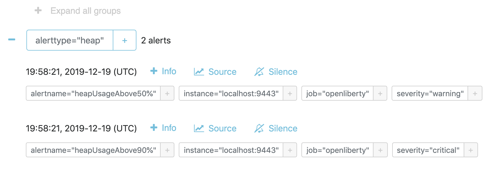500x182 pixels.
Task: Click plus beside job="openliberty" in first alert
Action: [380, 93]
